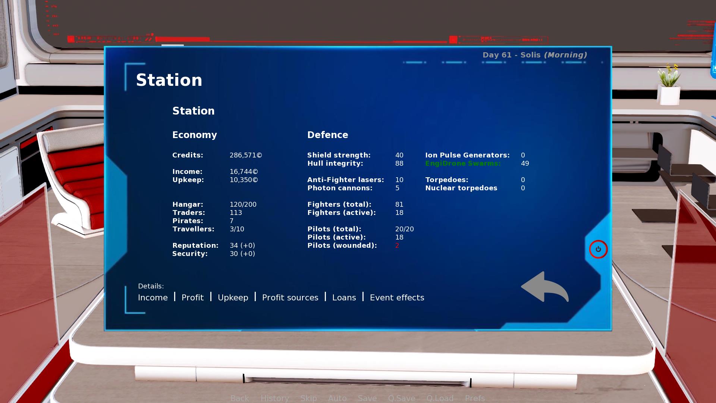Click the power/quit button icon
Image resolution: width=716 pixels, height=403 pixels.
598,249
